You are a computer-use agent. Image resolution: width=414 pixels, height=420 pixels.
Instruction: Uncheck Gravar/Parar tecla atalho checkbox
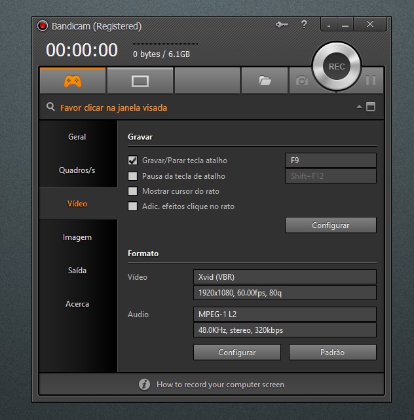click(x=132, y=160)
